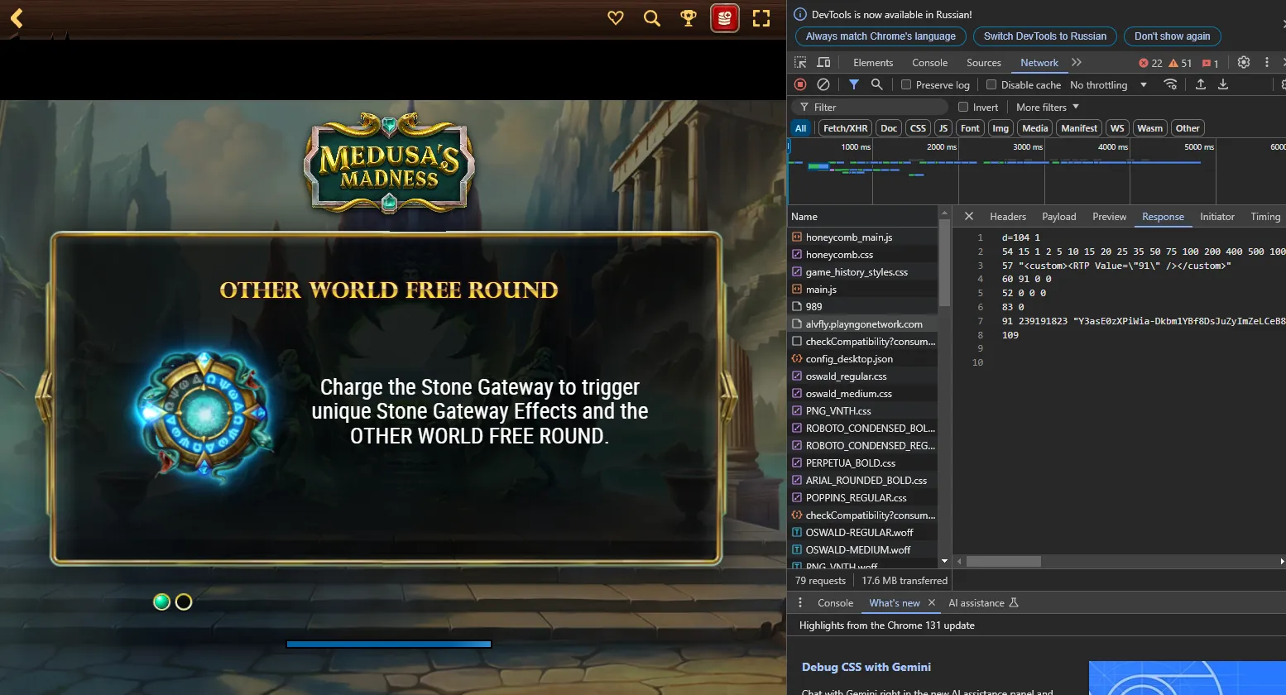Activate DevTools inspect element picker

[x=800, y=62]
